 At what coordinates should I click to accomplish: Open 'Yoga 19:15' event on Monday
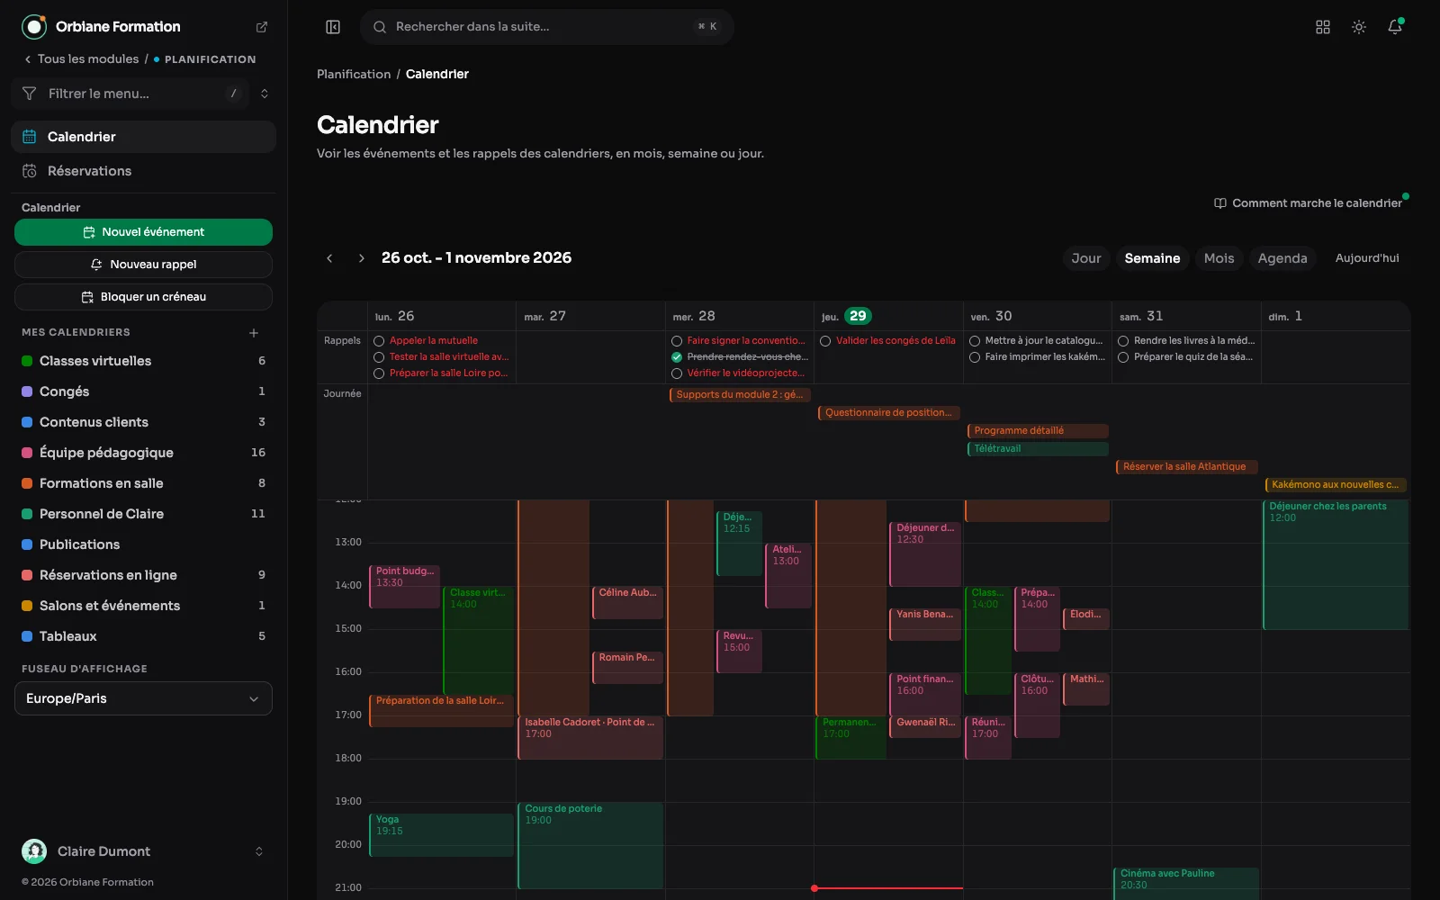[x=441, y=834]
